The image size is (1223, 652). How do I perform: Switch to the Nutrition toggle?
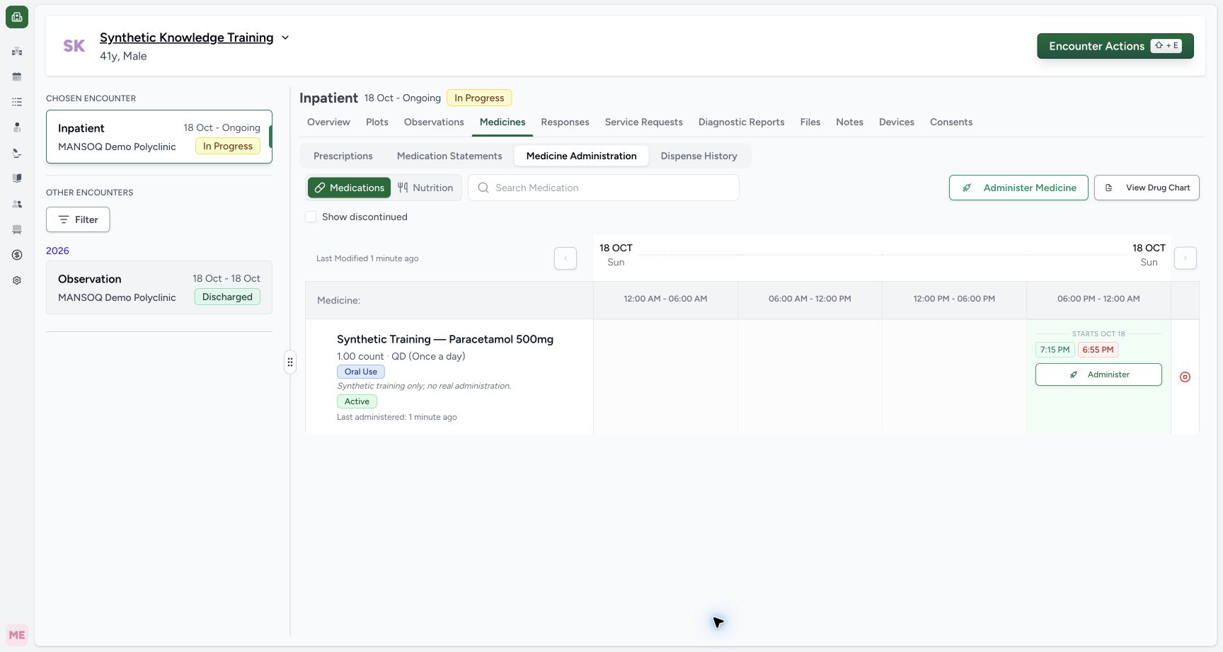click(x=425, y=188)
